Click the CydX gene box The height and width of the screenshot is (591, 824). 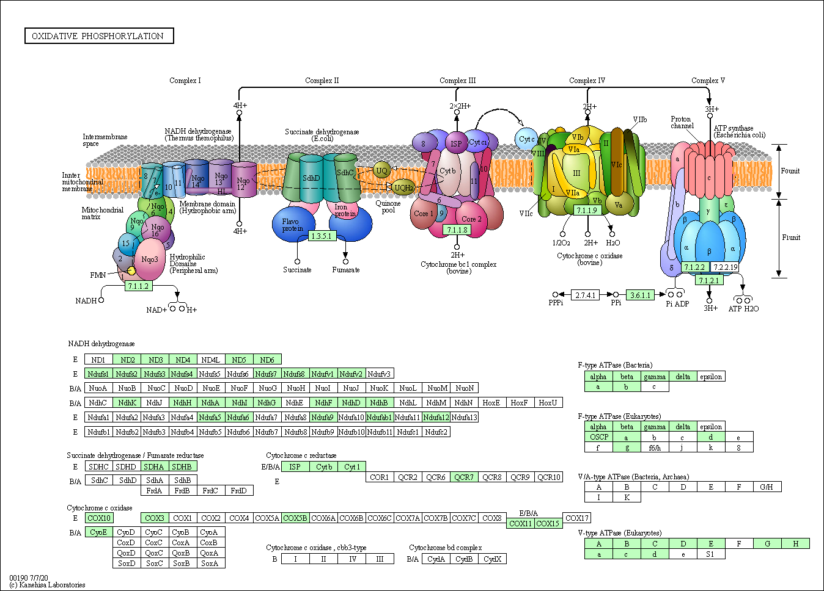point(492,559)
